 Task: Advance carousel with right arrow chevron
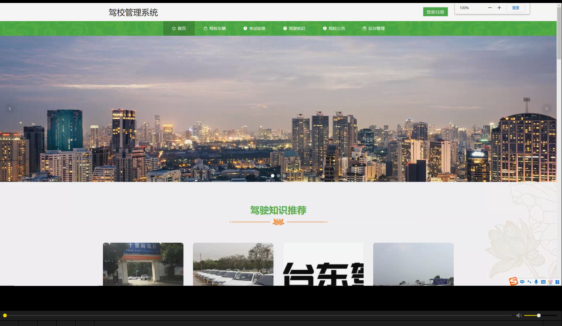pyautogui.click(x=547, y=109)
